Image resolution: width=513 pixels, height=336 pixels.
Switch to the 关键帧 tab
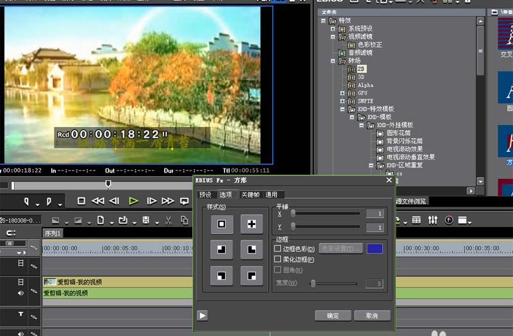click(250, 195)
